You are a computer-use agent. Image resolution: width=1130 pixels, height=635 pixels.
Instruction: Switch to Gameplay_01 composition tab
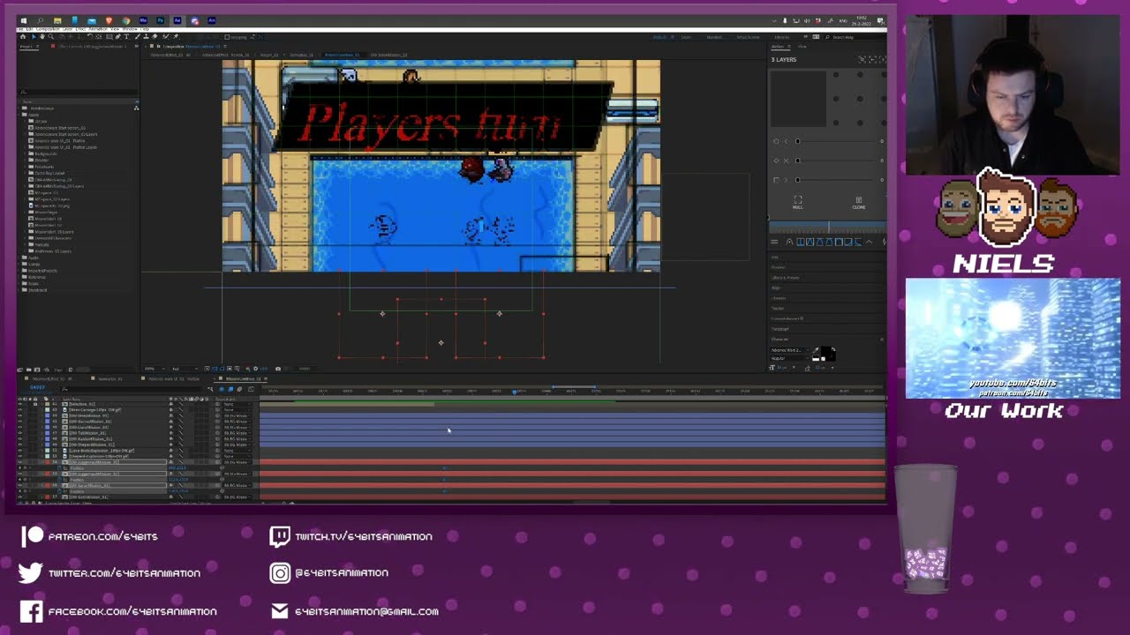click(x=110, y=378)
